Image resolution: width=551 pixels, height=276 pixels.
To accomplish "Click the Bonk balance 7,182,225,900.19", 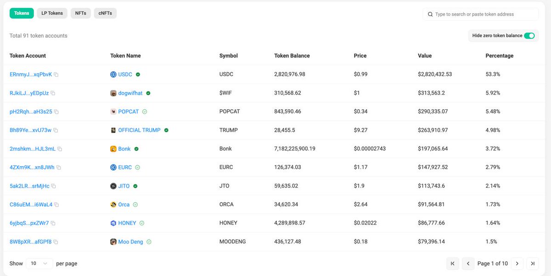I will pyautogui.click(x=295, y=149).
